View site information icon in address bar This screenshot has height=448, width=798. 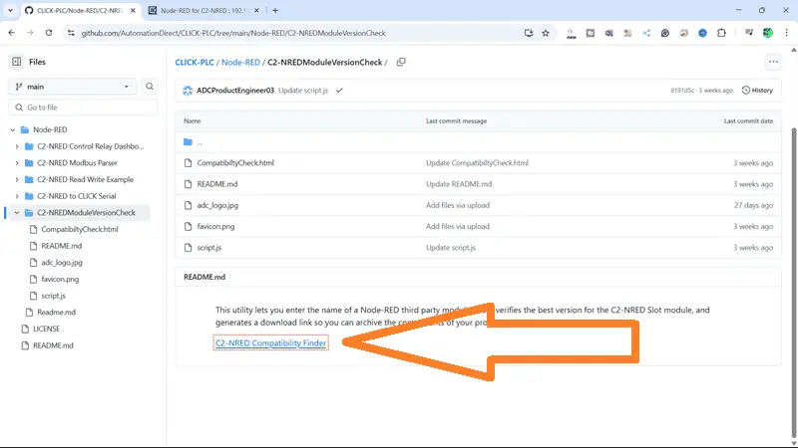71,33
